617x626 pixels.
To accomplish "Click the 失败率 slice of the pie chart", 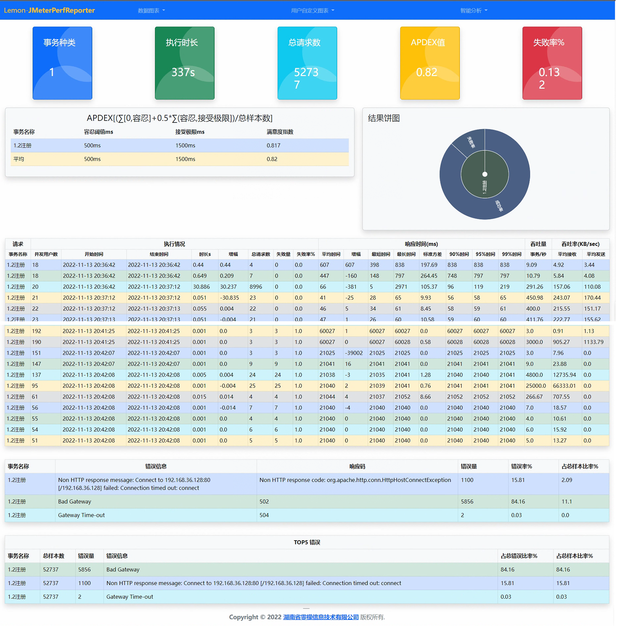I will (471, 143).
